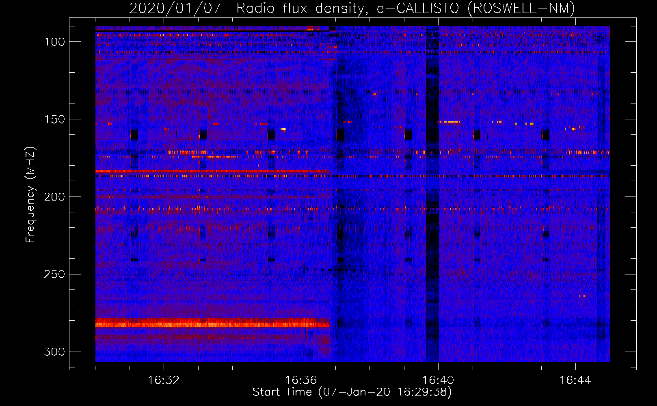Click the bright white spot near 156 MHz around 16:35
657x406 pixels.
(x=283, y=129)
